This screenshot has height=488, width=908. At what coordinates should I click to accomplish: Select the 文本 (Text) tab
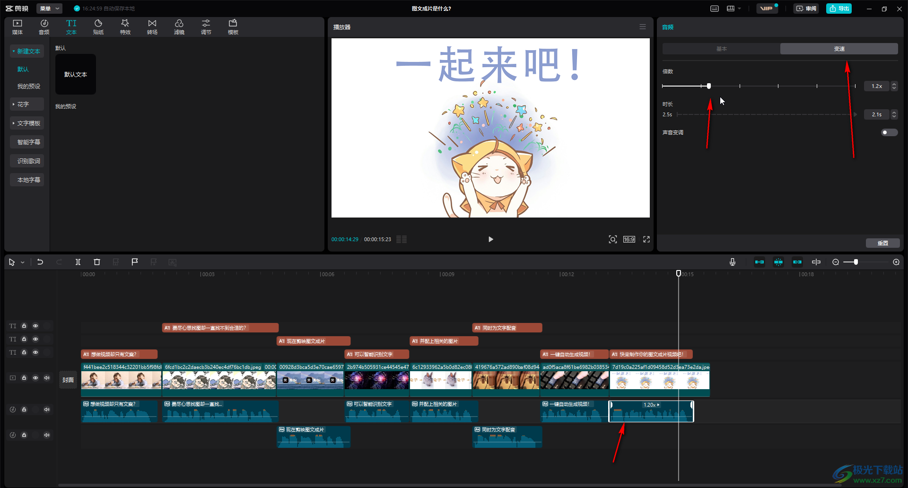point(71,27)
